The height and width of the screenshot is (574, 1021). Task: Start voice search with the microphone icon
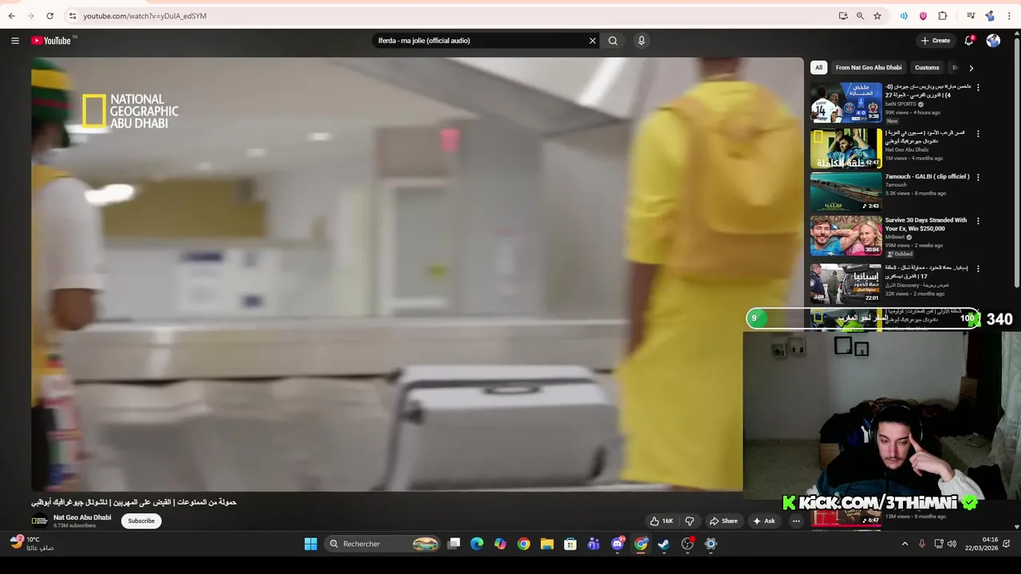point(641,41)
